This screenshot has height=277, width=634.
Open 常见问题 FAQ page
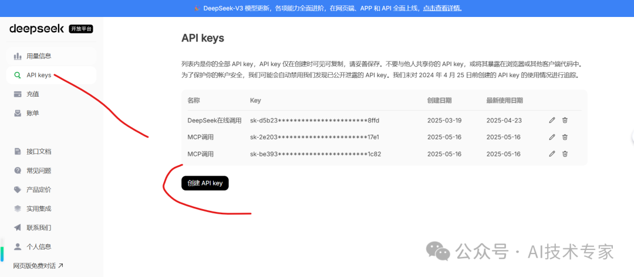click(51, 170)
